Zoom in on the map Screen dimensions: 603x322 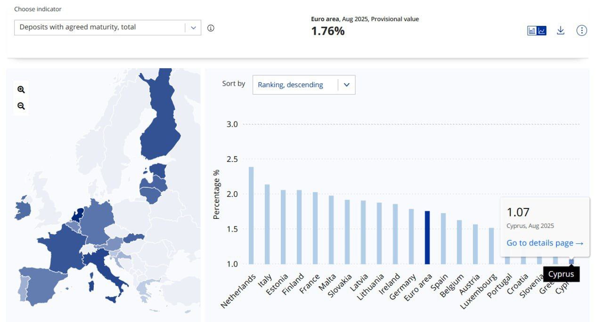click(x=21, y=89)
